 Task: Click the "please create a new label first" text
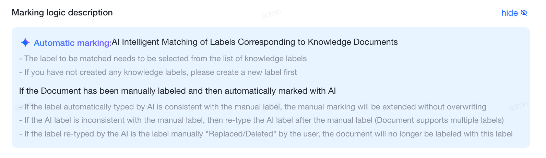[244, 72]
